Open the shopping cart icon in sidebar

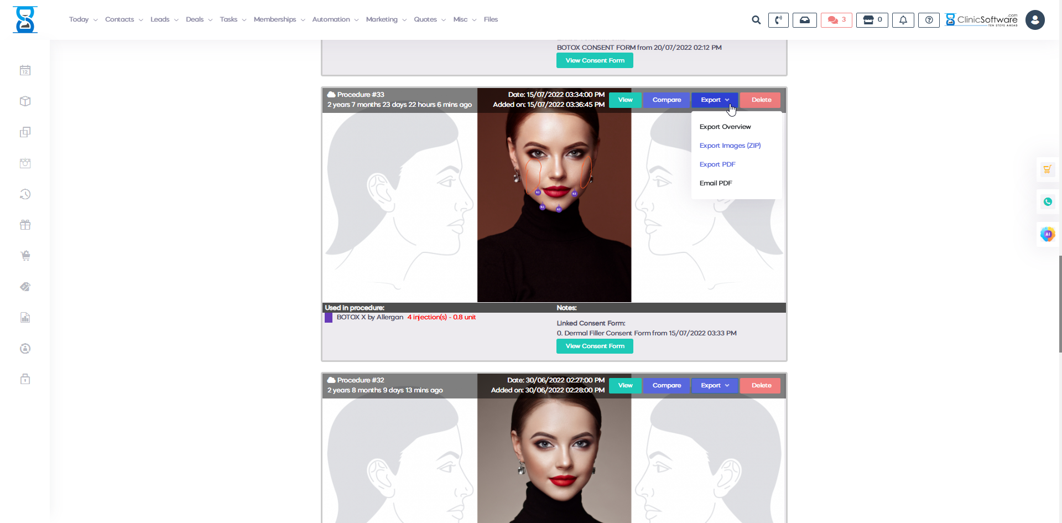pos(25,256)
